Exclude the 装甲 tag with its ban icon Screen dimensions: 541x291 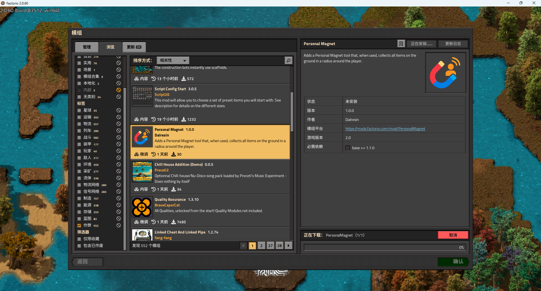pos(119,144)
